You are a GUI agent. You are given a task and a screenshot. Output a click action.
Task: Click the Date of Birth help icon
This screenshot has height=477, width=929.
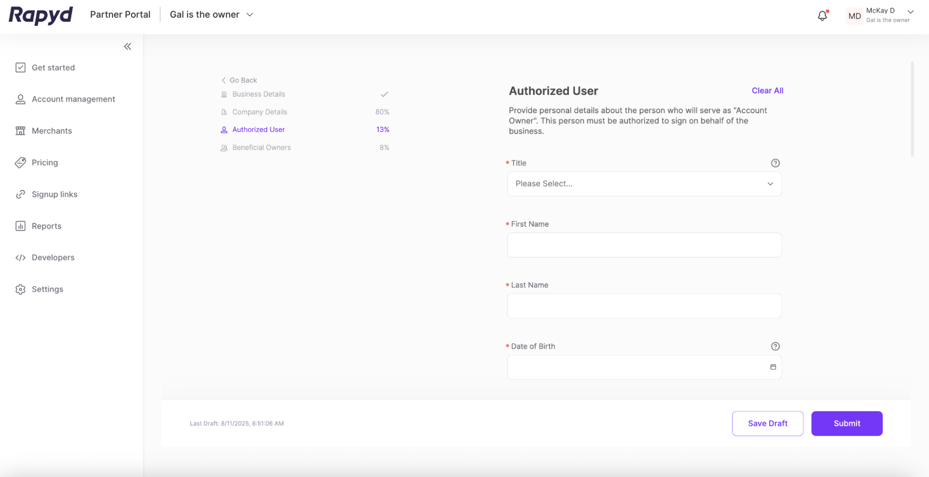pos(775,346)
